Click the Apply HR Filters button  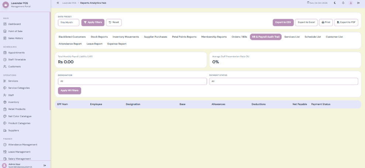[70, 90]
